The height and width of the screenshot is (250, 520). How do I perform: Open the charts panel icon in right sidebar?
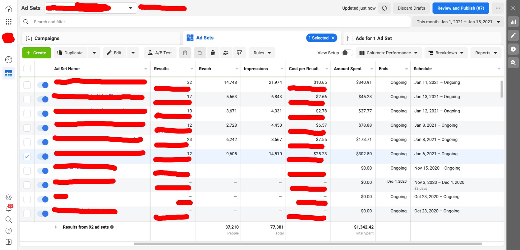pos(513,22)
